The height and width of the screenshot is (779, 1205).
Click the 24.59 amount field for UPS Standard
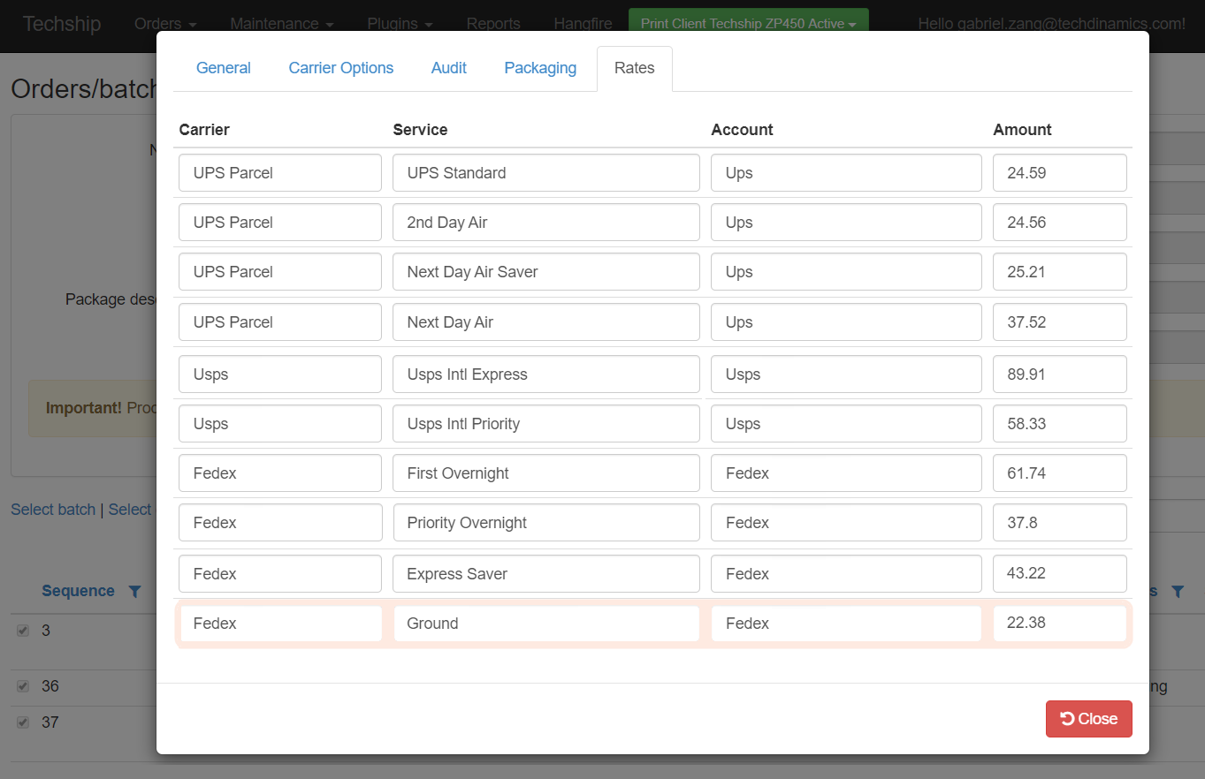click(x=1059, y=173)
